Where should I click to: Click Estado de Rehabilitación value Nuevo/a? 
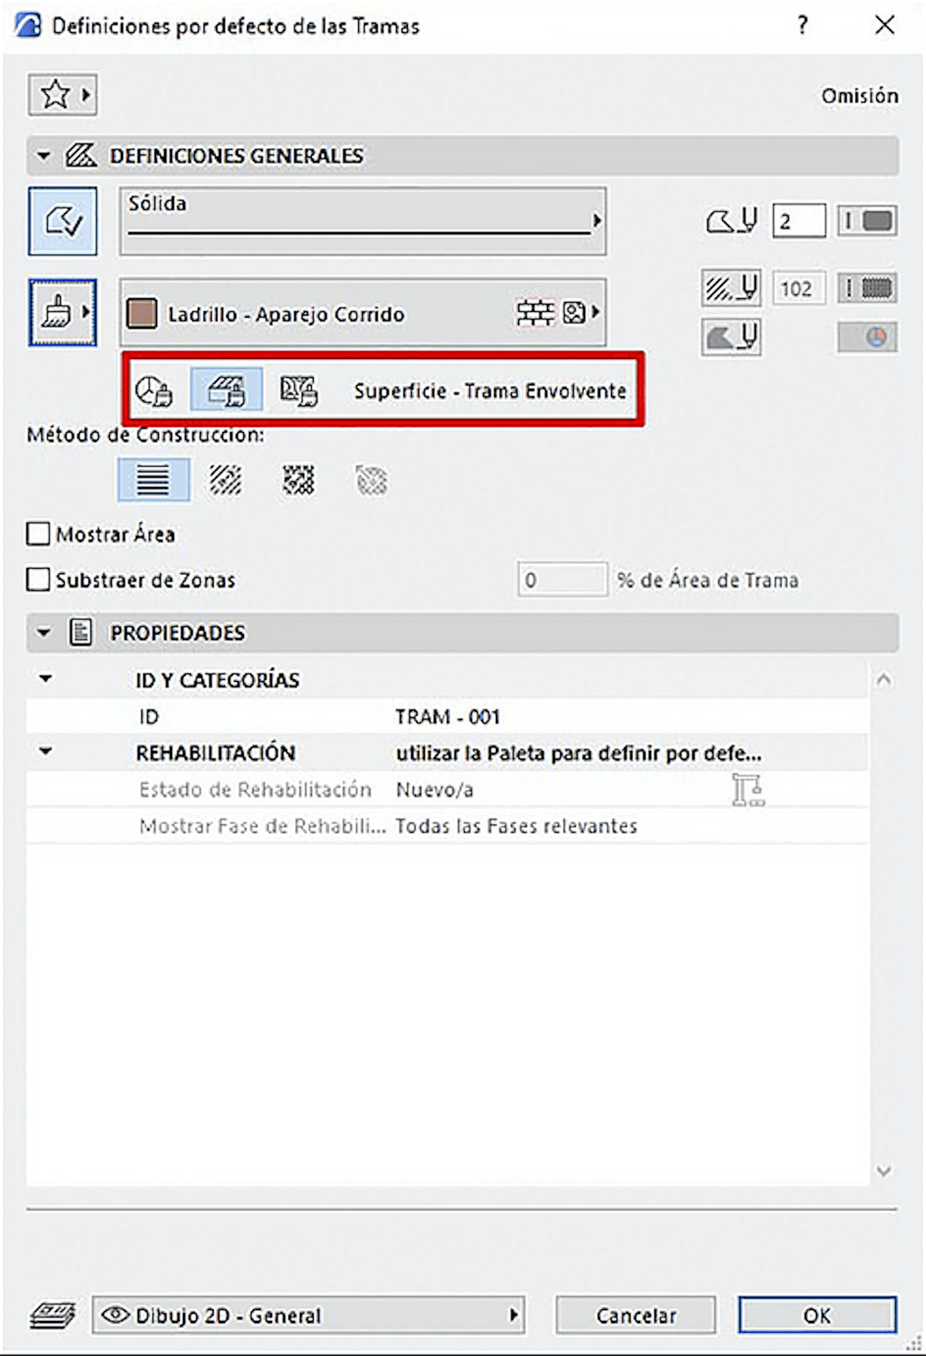(434, 790)
